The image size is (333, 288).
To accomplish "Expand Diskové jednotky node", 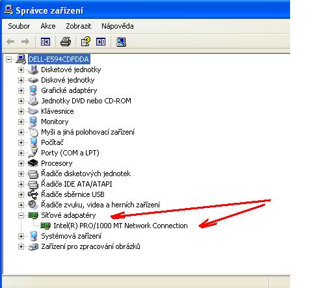I will [21, 80].
